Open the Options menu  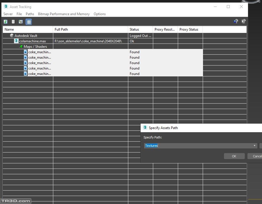click(100, 14)
